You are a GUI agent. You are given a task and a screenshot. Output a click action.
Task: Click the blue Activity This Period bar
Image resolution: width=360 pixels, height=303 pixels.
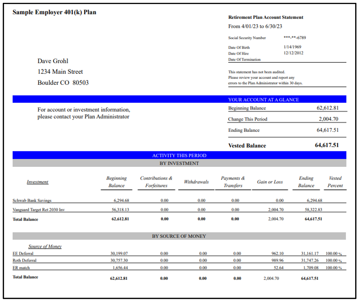pos(179,155)
